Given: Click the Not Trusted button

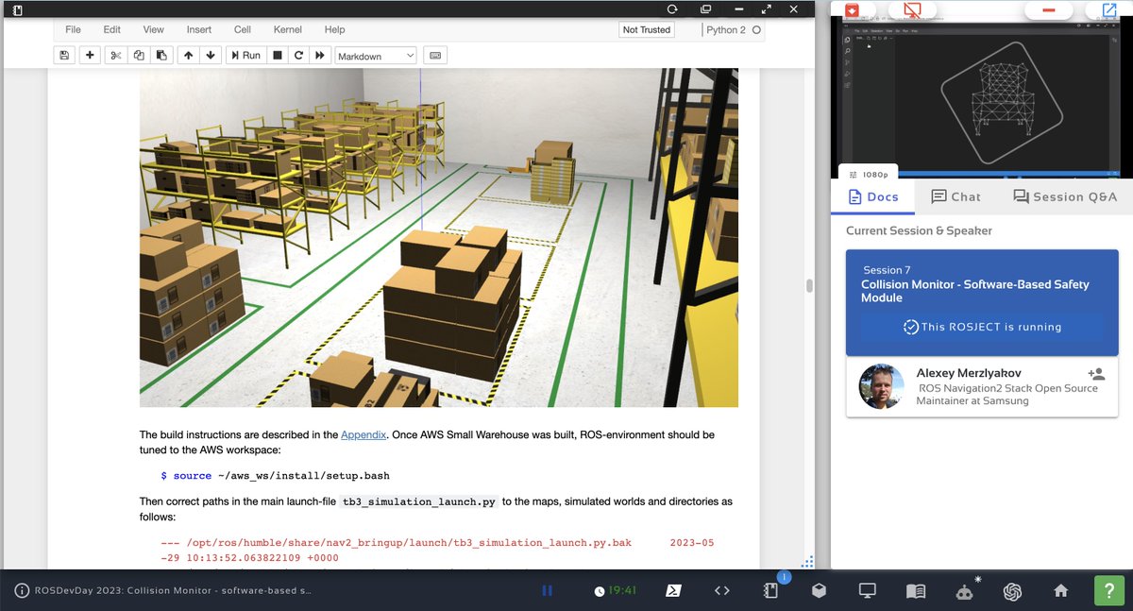Looking at the screenshot, I should [x=647, y=30].
